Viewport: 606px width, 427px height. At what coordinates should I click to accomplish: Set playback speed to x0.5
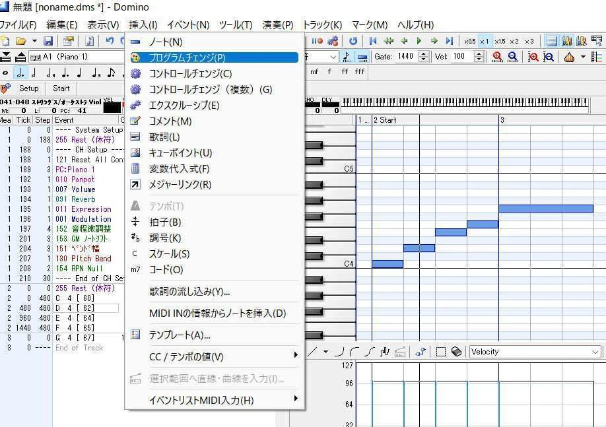pos(469,42)
